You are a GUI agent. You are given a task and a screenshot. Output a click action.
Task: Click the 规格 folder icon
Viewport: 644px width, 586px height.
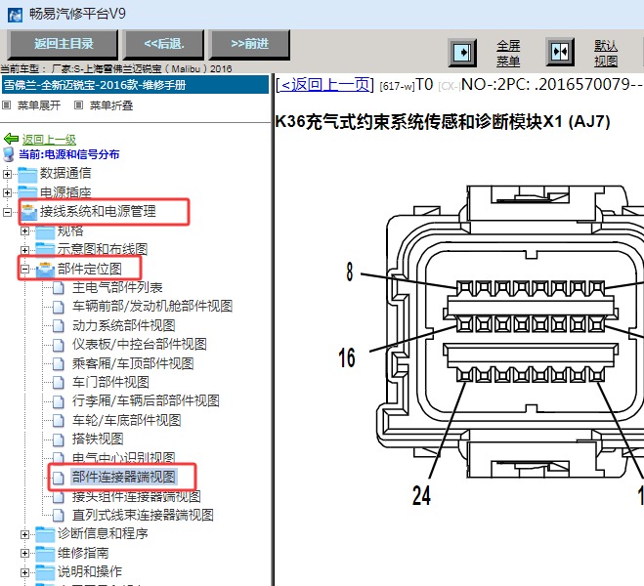[45, 231]
